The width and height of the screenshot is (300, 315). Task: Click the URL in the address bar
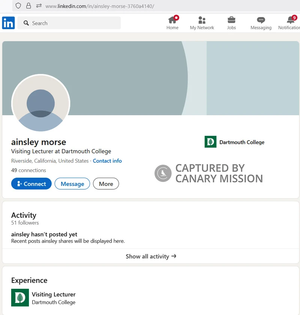(100, 6)
